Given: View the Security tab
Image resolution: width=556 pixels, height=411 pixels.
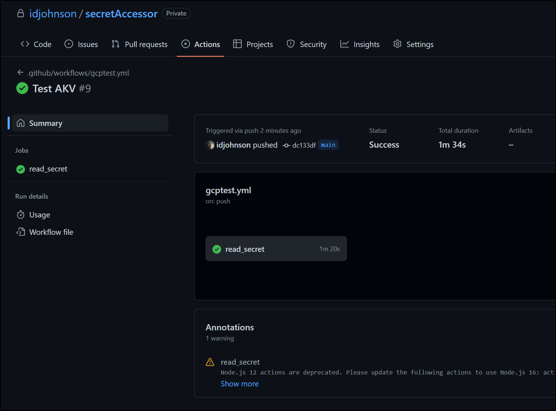Looking at the screenshot, I should (307, 44).
